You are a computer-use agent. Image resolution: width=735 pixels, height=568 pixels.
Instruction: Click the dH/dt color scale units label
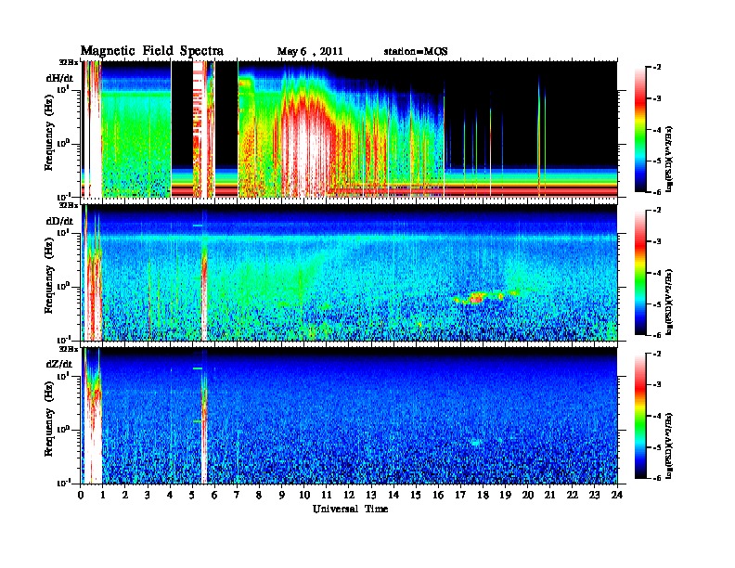click(670, 159)
